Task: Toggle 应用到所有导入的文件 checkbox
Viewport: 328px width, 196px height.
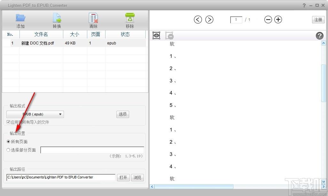Action: [8, 122]
